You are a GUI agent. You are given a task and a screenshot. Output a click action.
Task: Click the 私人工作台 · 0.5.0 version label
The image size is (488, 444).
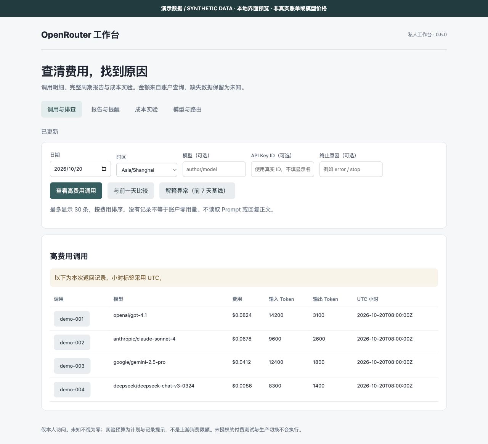point(427,34)
